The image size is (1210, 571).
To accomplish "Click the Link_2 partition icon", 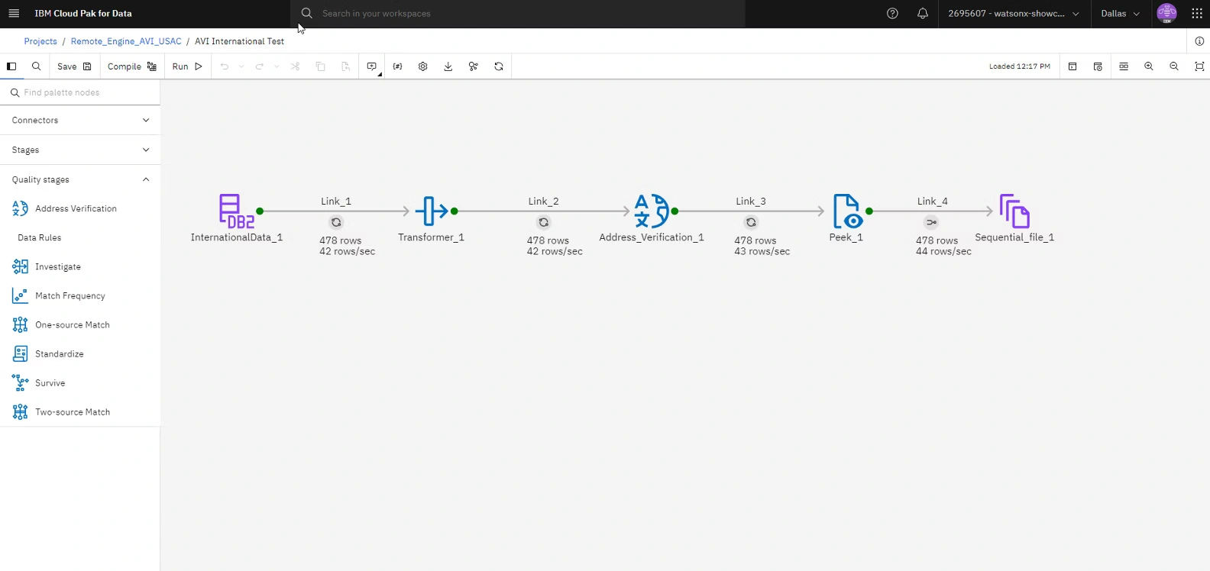I will click(543, 222).
